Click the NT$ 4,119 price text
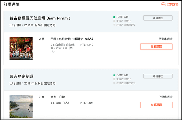Image resolution: width=182 pixels, height=120 pixels. click(x=87, y=45)
